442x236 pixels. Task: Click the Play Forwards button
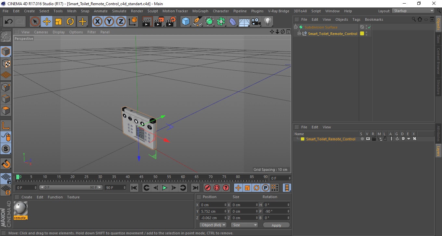coord(164,188)
